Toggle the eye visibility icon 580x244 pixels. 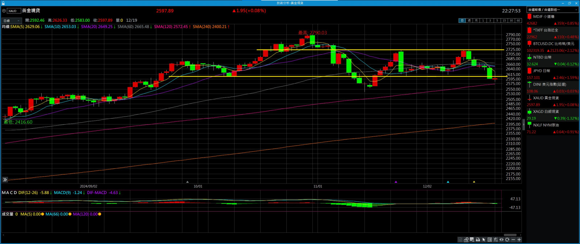(x=501, y=240)
